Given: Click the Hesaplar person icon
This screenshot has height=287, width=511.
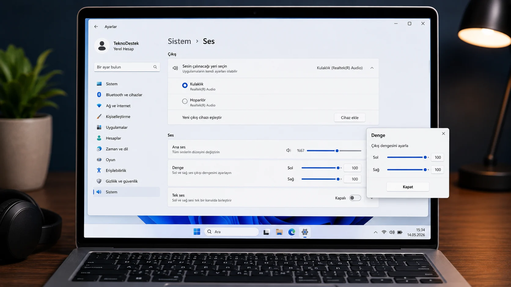Looking at the screenshot, I should 99,138.
